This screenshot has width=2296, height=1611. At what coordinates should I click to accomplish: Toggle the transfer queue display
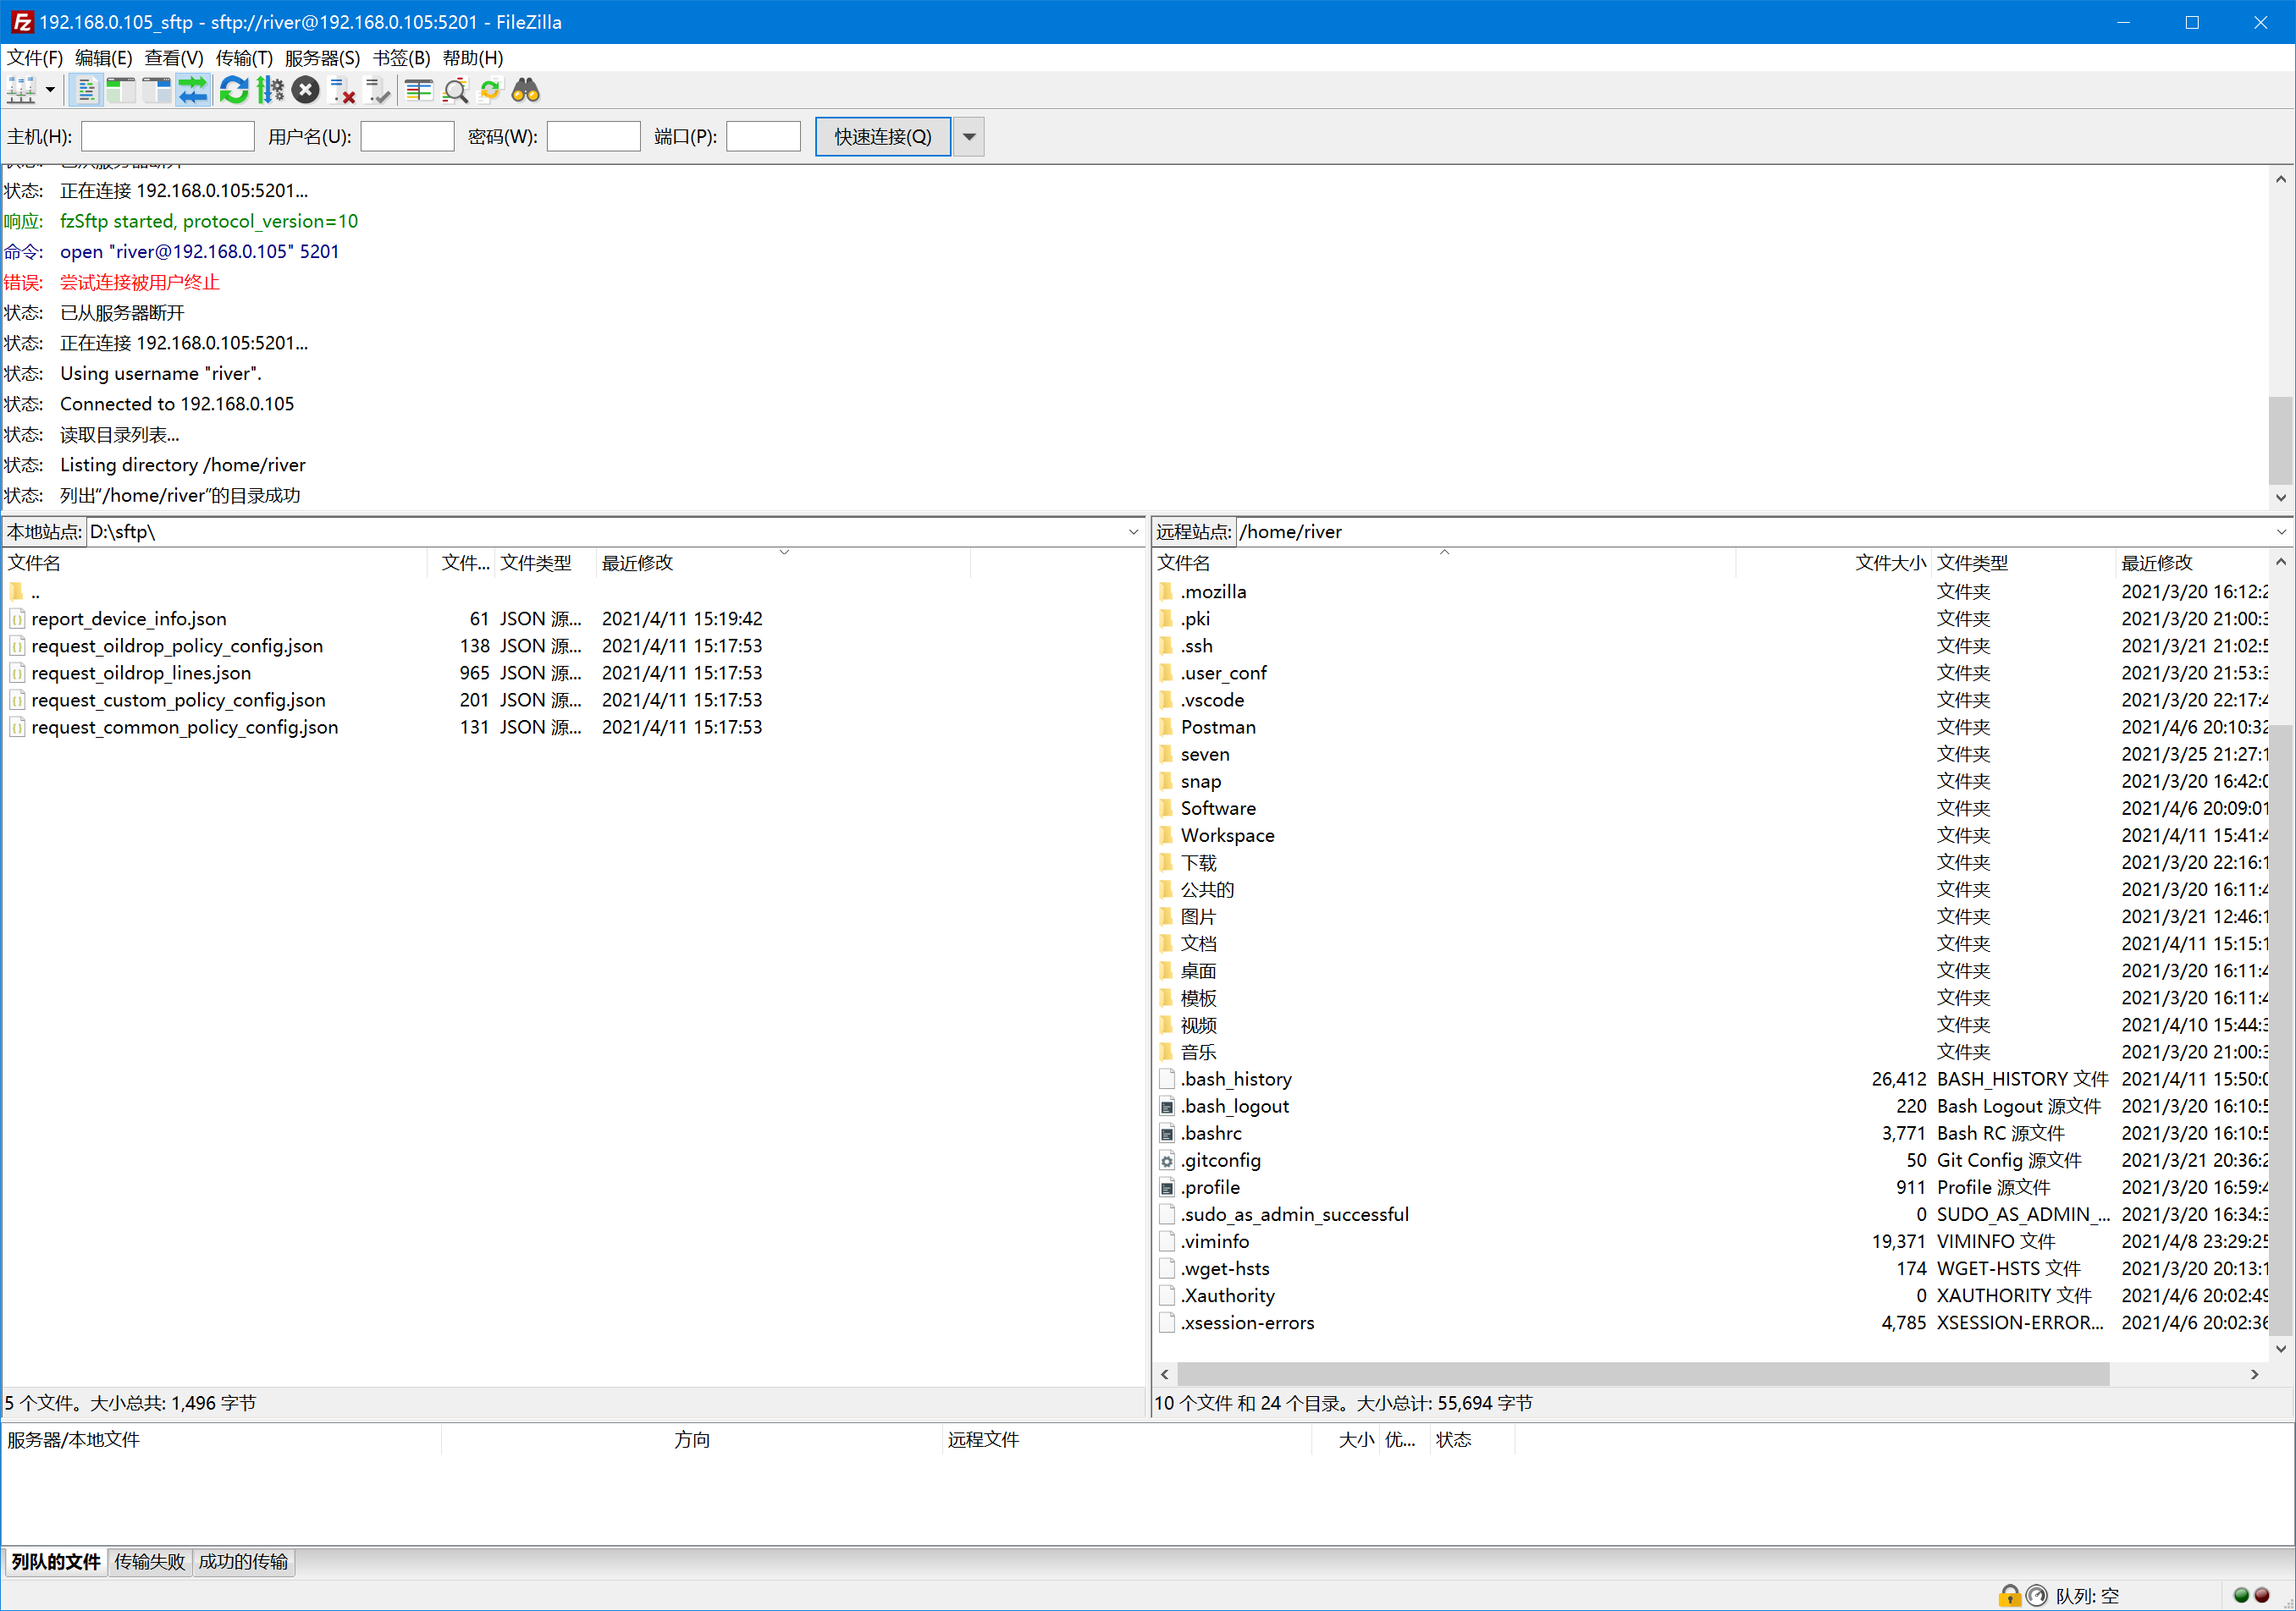point(192,90)
